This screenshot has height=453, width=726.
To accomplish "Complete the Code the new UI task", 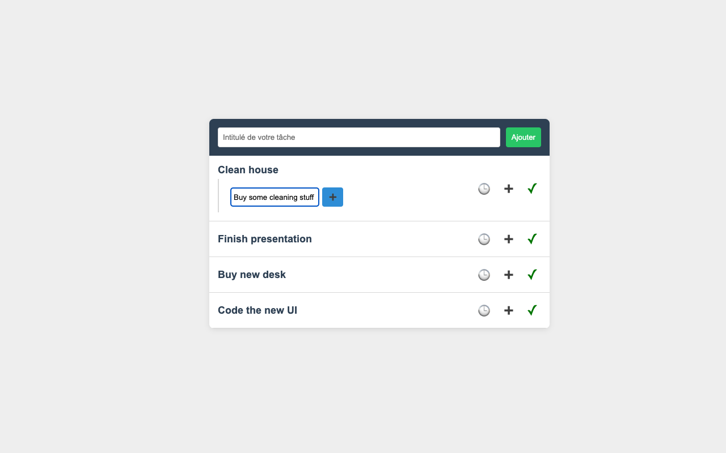I will [532, 310].
